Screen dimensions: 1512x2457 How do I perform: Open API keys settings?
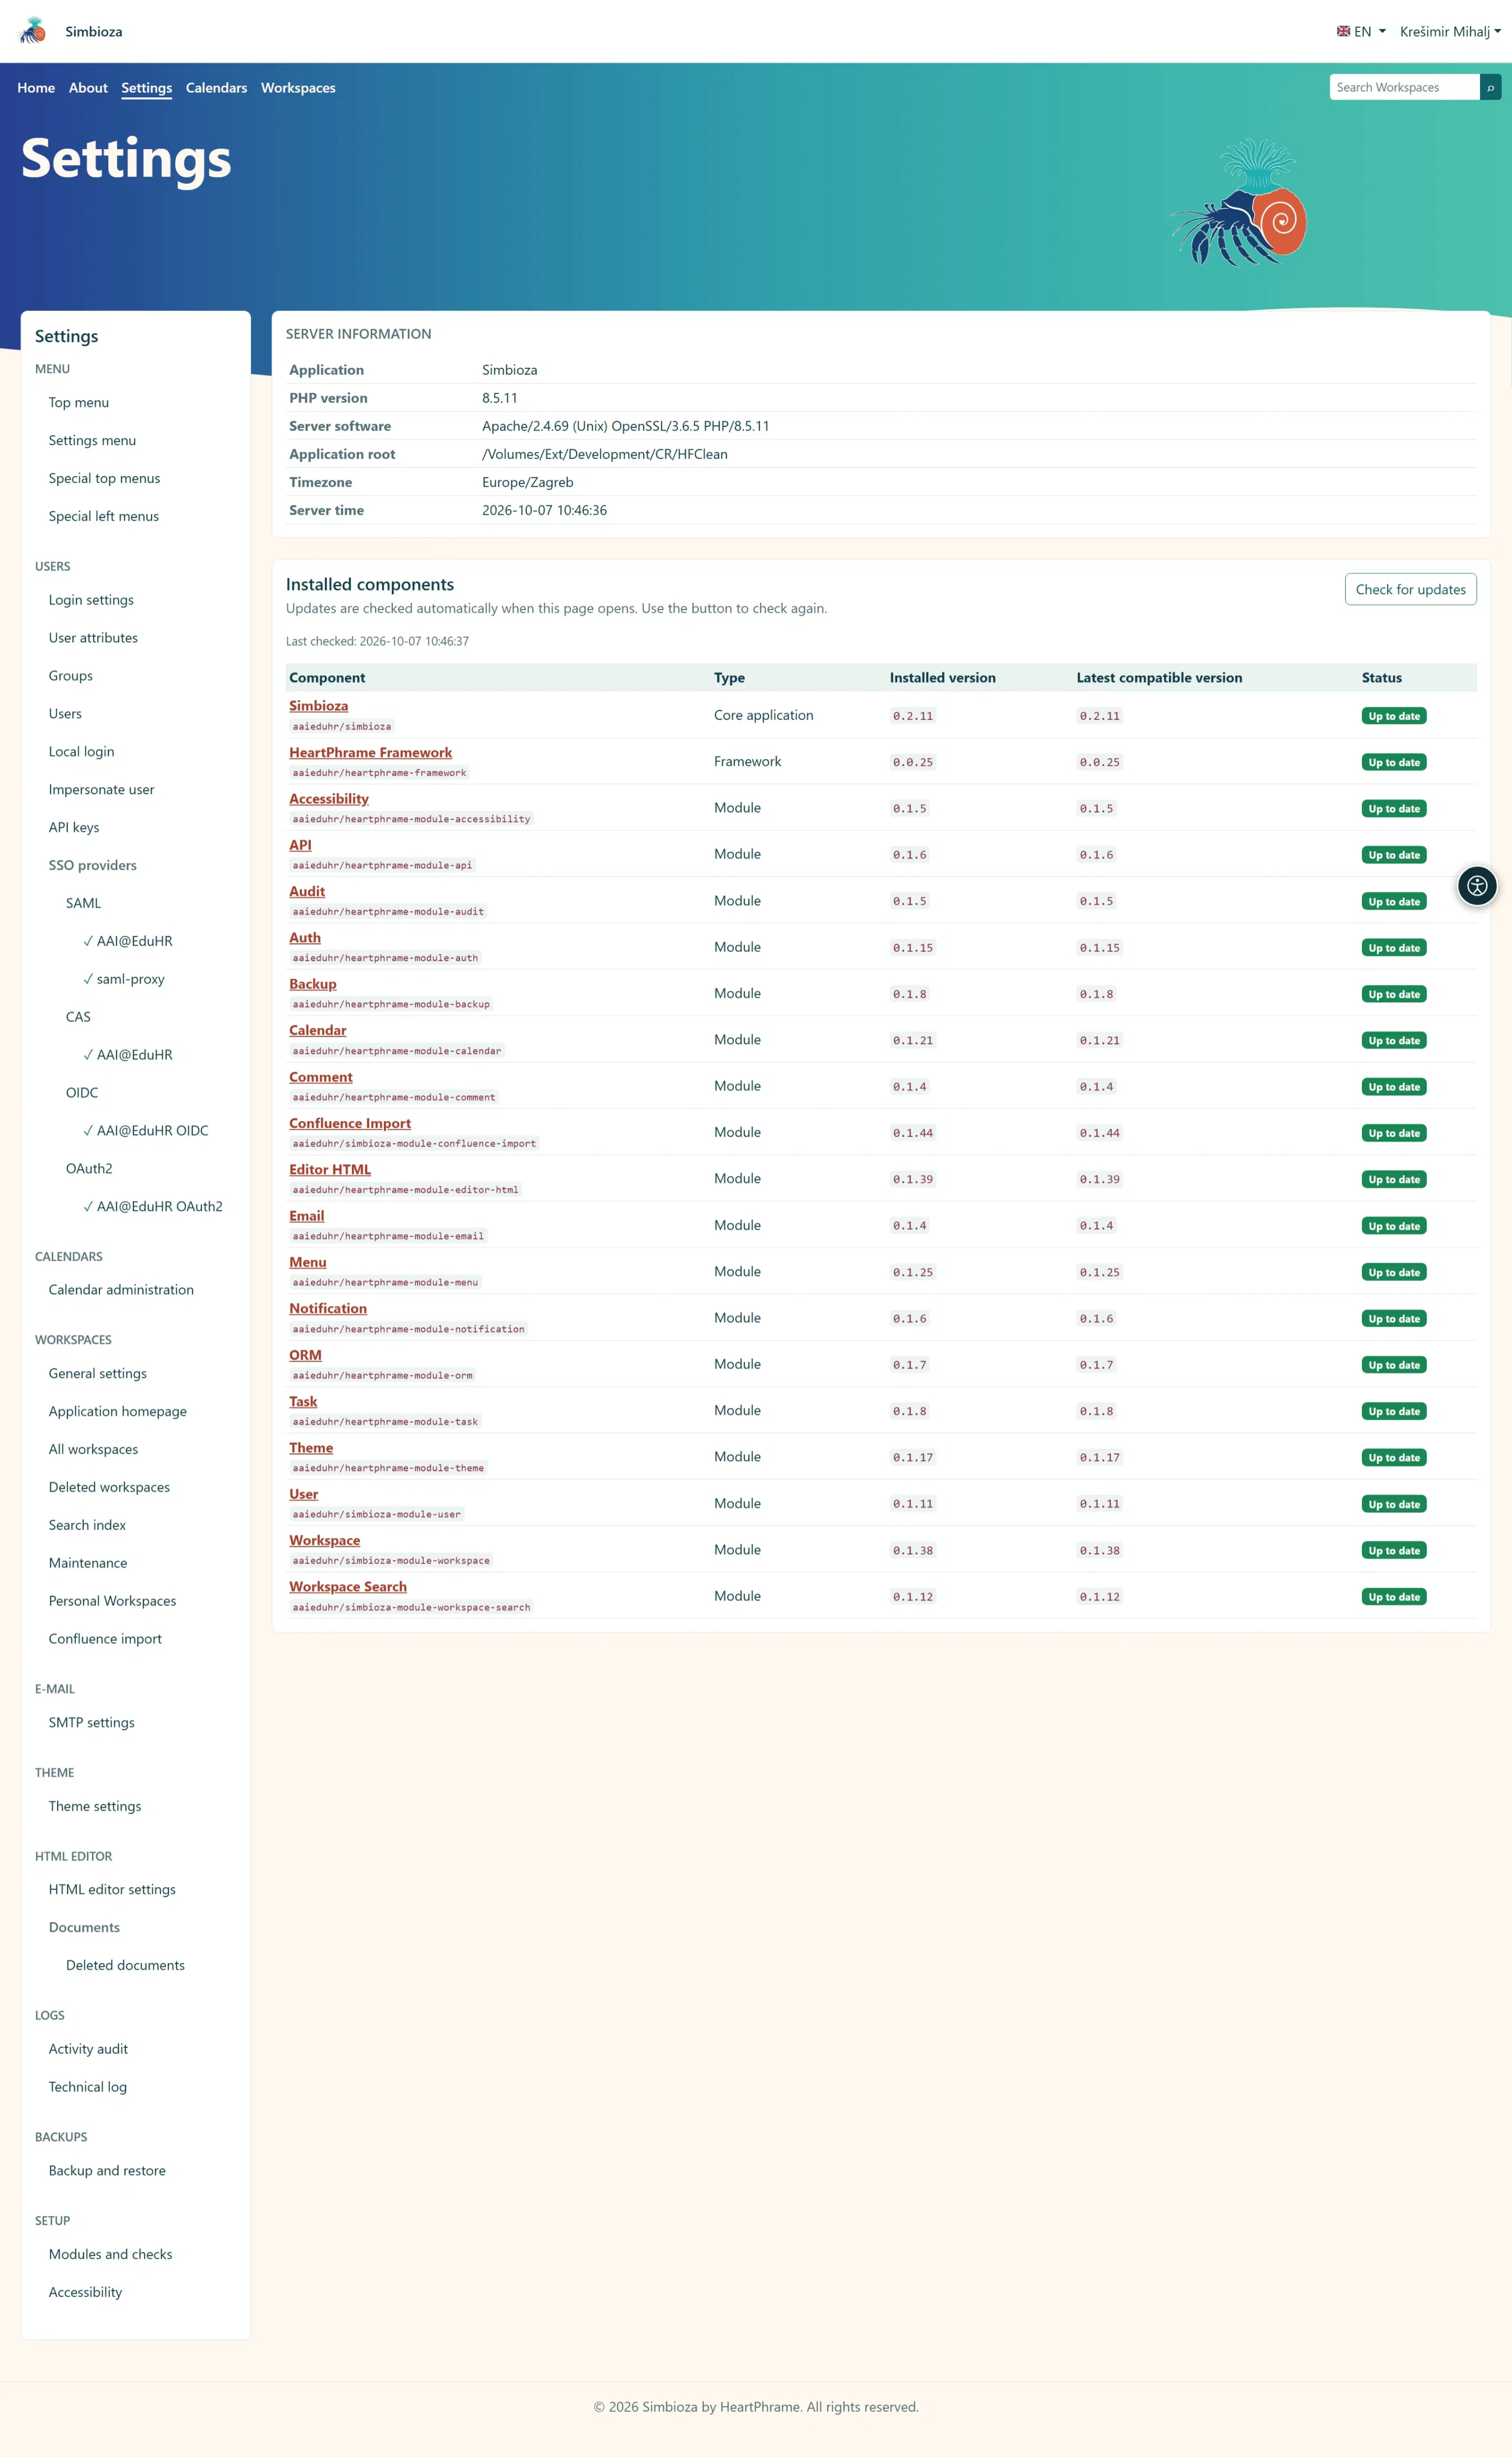point(74,827)
